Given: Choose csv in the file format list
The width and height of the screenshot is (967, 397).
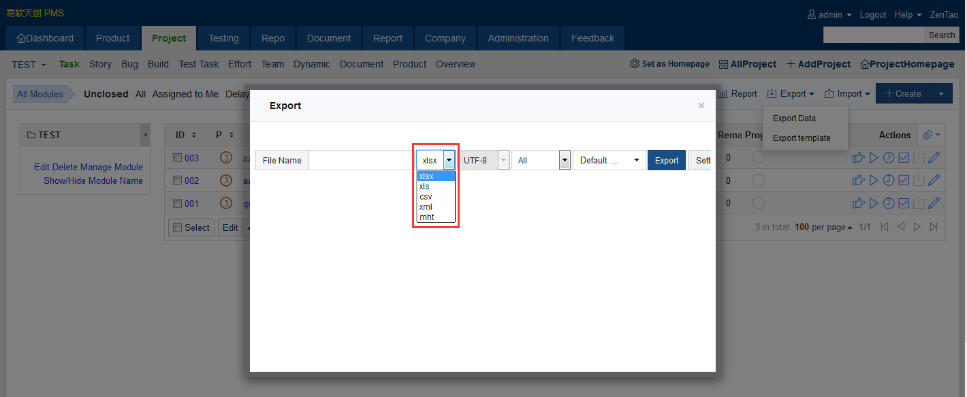Looking at the screenshot, I should [x=426, y=197].
